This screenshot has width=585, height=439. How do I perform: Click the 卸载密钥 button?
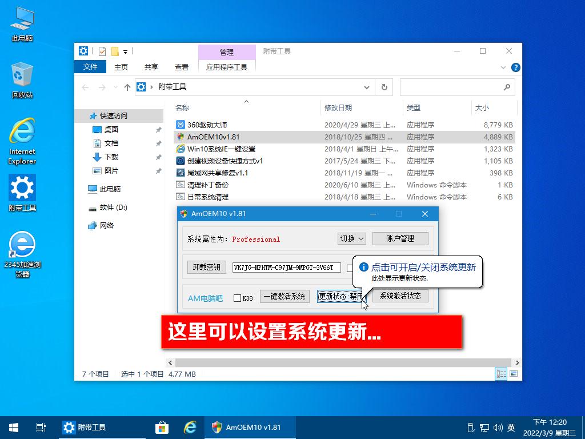pyautogui.click(x=206, y=268)
